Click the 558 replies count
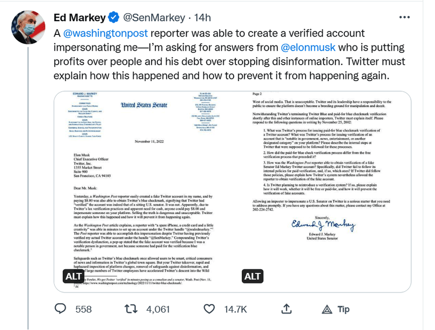Viewport: 435px width, 330px height. coord(83,309)
